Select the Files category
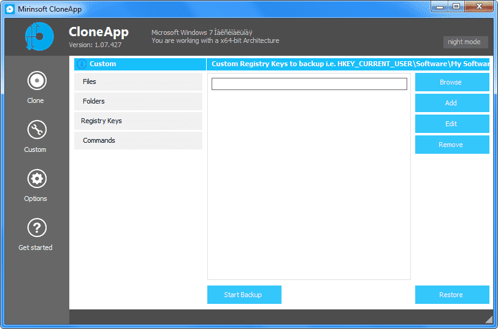 coord(138,81)
